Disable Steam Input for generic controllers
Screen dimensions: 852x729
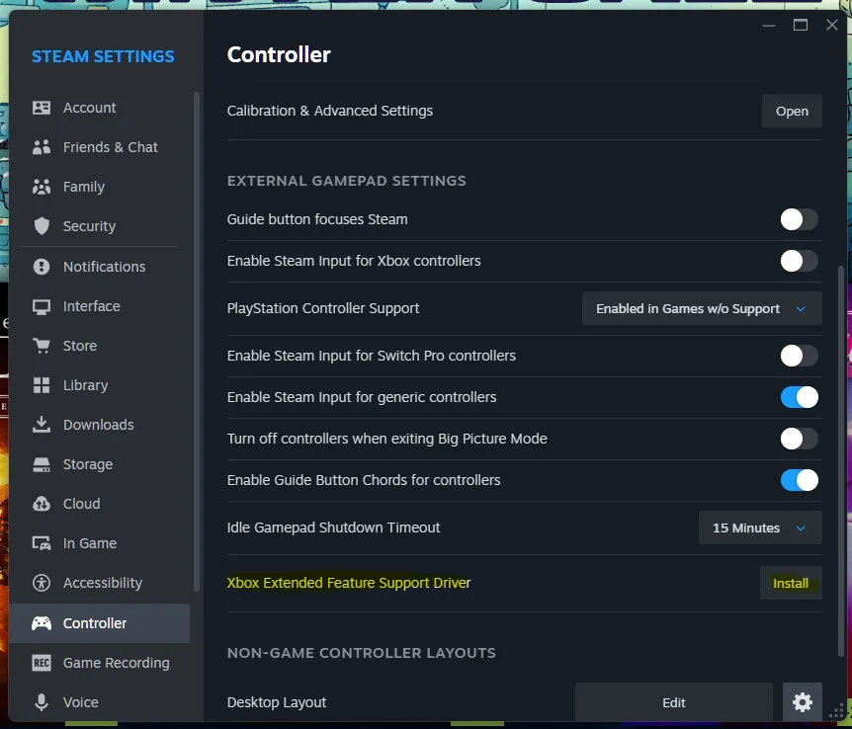coord(798,397)
